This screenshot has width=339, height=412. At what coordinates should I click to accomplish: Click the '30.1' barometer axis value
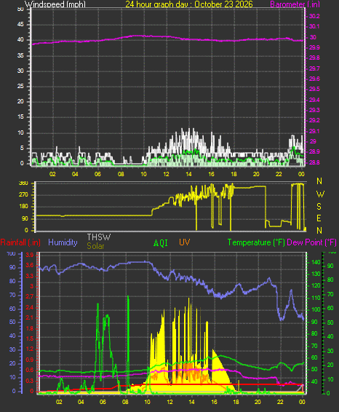[x=314, y=26]
